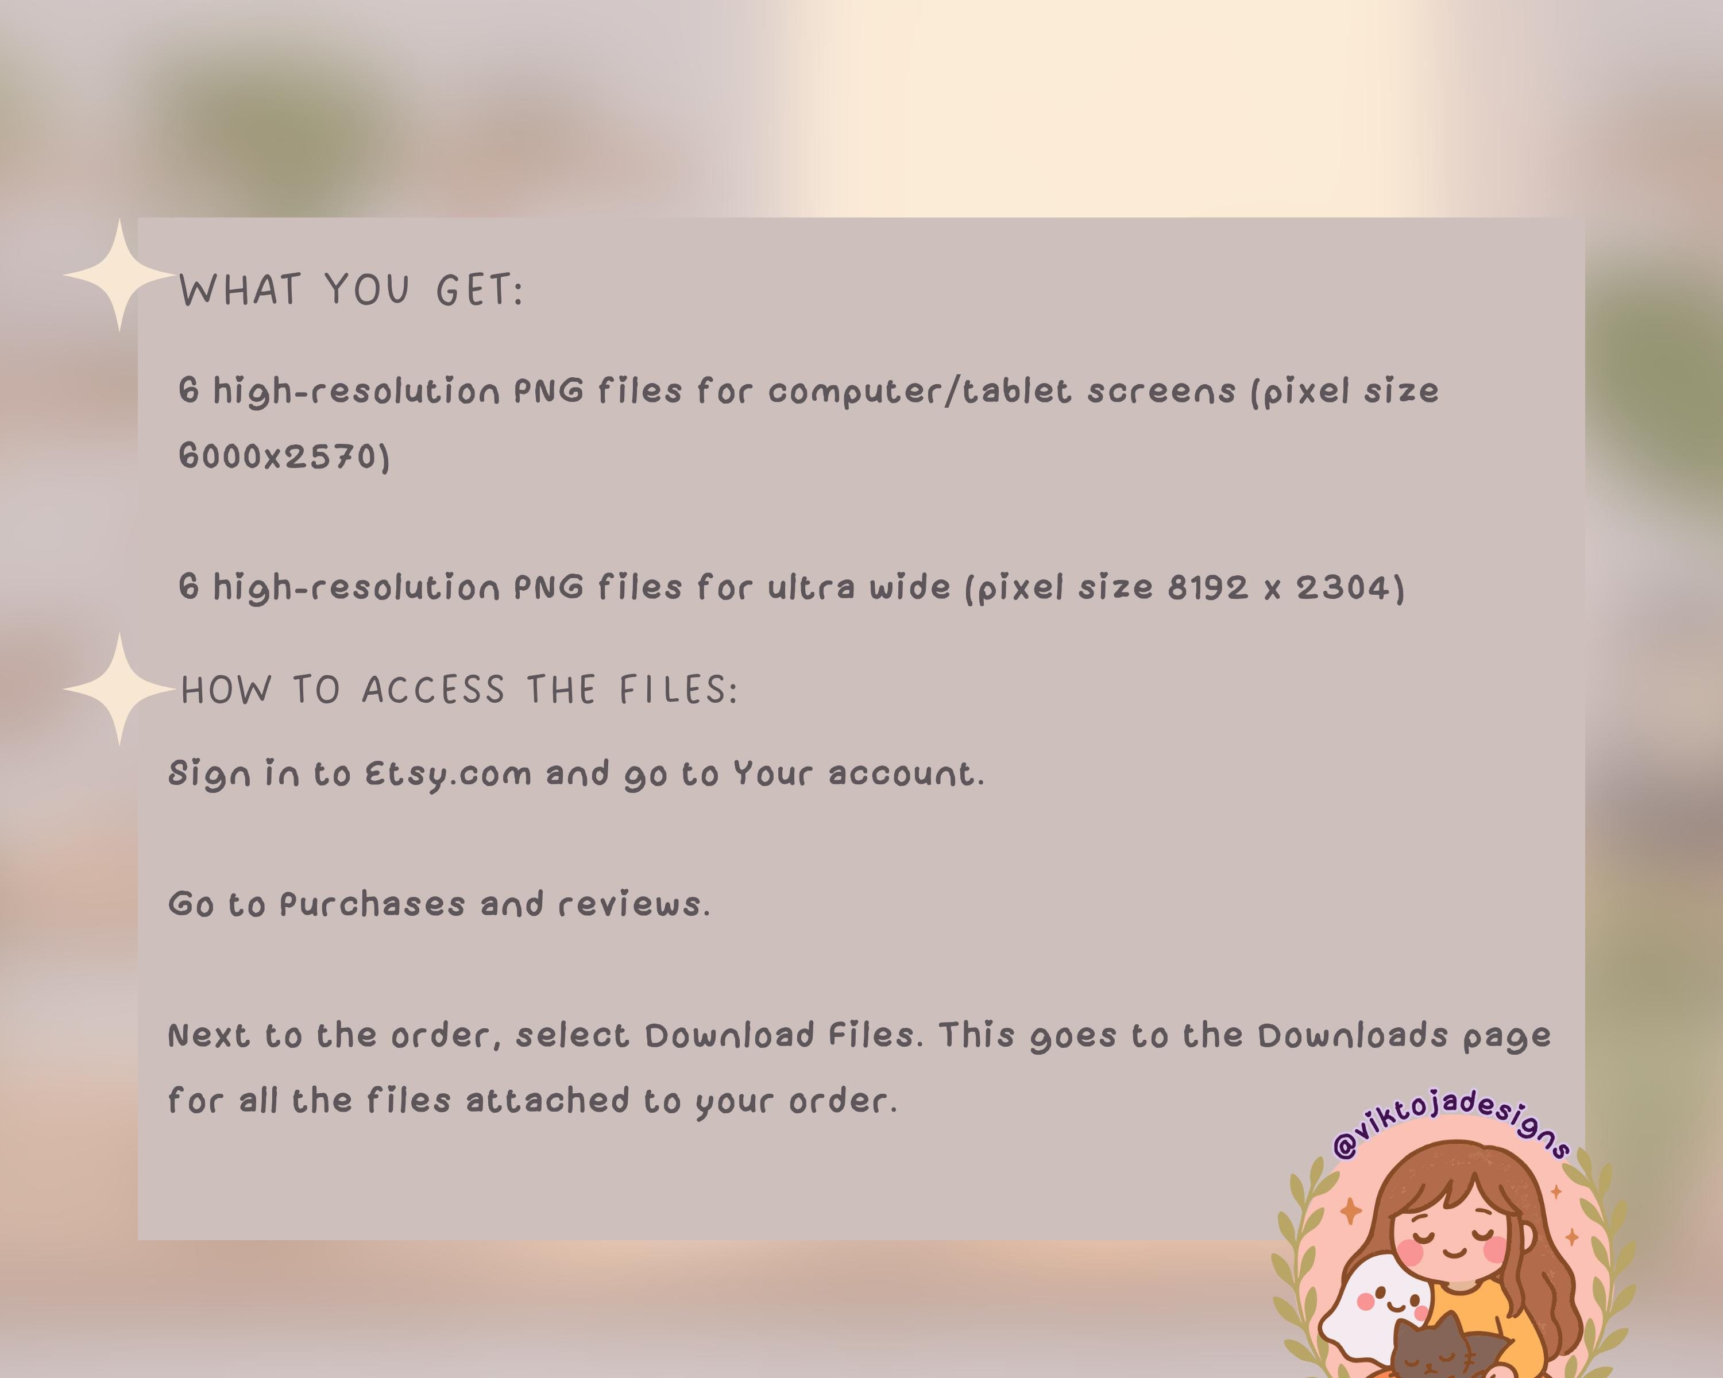Click the Downloads page text
Image resolution: width=1723 pixels, height=1378 pixels.
[x=1404, y=1037]
